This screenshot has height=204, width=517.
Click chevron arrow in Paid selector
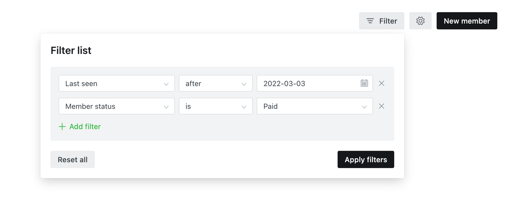click(364, 107)
